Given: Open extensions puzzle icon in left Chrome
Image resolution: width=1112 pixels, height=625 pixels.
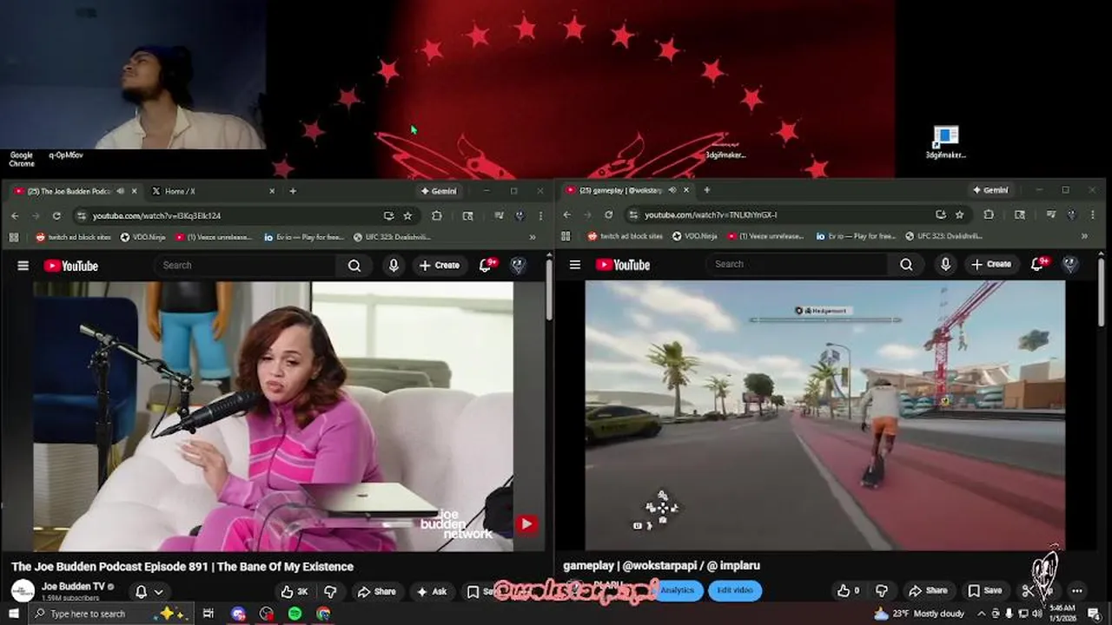Looking at the screenshot, I should [x=437, y=215].
